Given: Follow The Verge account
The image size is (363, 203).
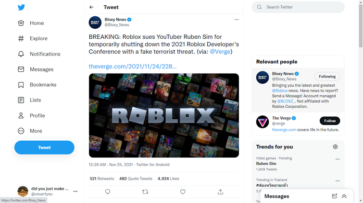Looking at the screenshot, I should (330, 121).
